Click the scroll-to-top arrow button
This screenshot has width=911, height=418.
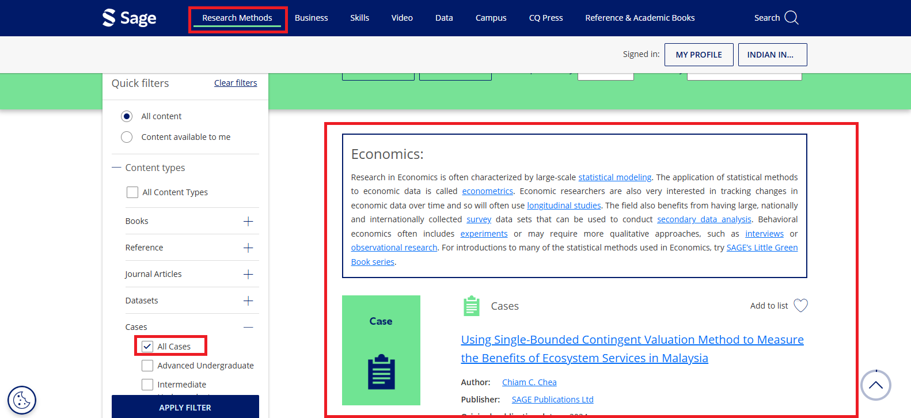pos(875,385)
